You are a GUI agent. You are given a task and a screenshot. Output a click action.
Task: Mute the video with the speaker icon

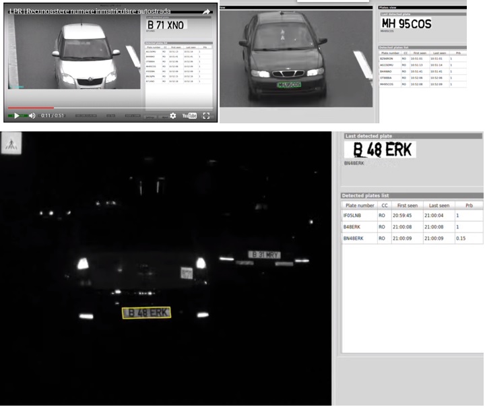click(32, 116)
